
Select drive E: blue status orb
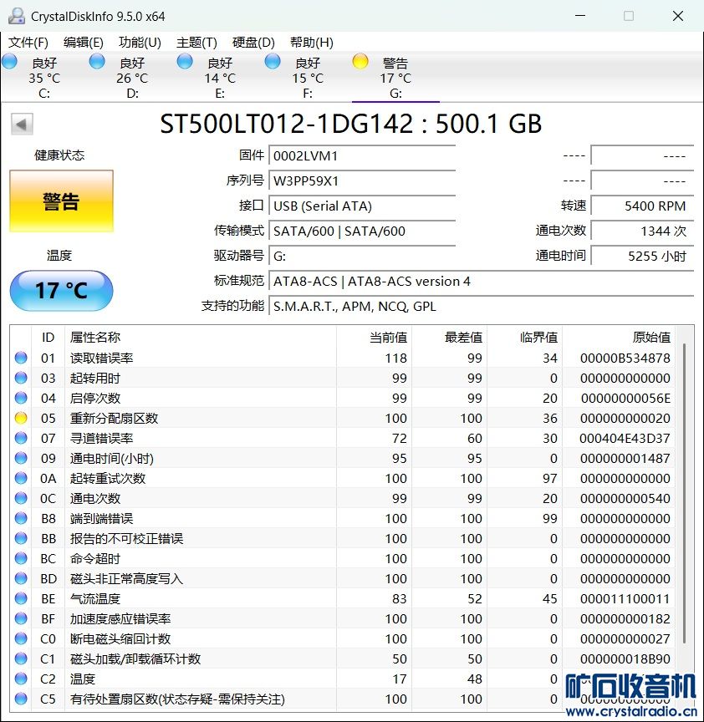point(185,61)
